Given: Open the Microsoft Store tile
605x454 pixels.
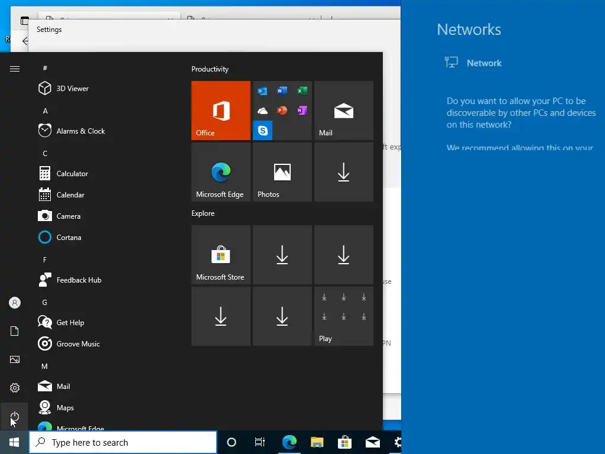Looking at the screenshot, I should (x=221, y=255).
